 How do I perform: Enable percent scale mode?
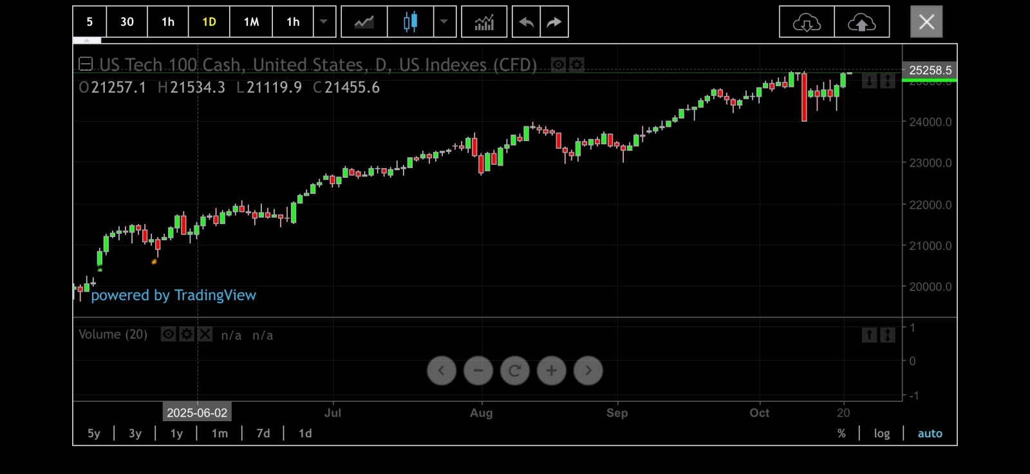click(x=841, y=433)
